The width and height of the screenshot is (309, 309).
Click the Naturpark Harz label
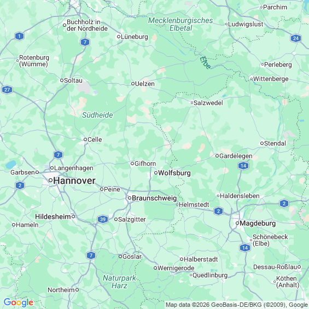coord(119,282)
